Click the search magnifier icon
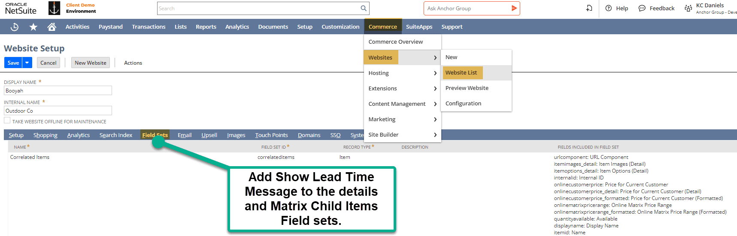 tap(364, 8)
